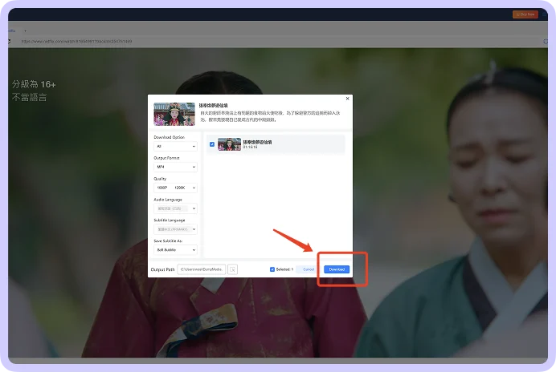The width and height of the screenshot is (556, 372).
Task: Open the hamburger menu icon beside Buy Now
Action: point(544,14)
